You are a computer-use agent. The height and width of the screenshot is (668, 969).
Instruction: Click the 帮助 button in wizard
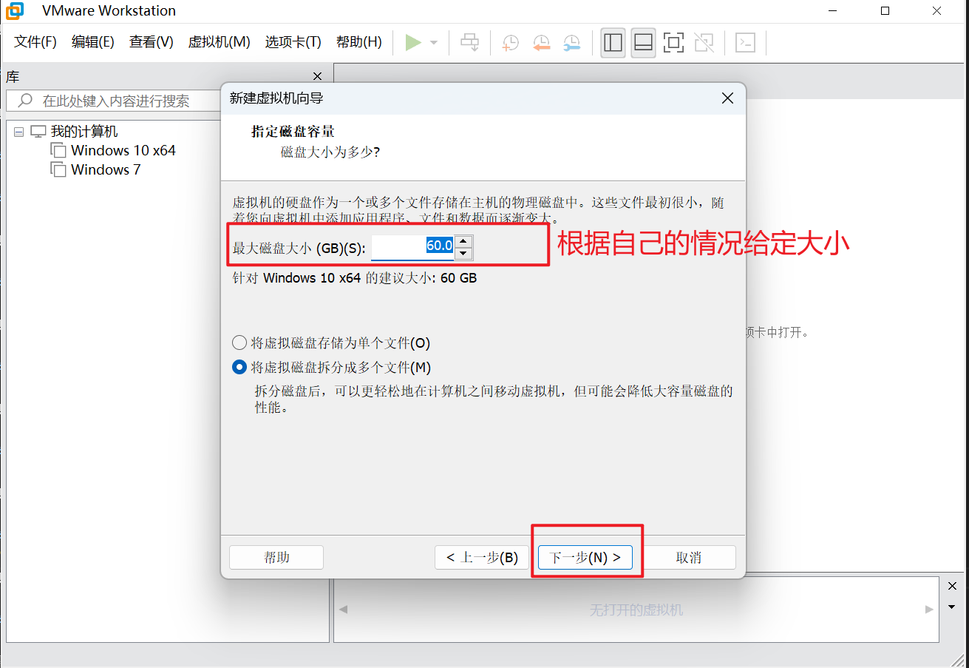coord(276,558)
